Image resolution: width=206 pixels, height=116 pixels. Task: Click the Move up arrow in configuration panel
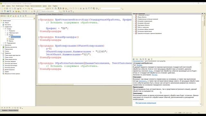18,16
